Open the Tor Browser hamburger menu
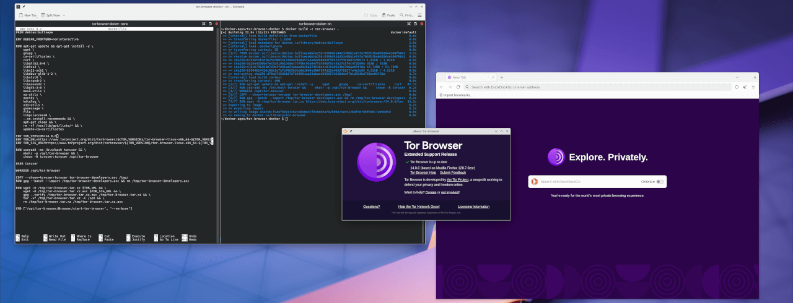Viewport: 793px width, 303px height. point(755,87)
